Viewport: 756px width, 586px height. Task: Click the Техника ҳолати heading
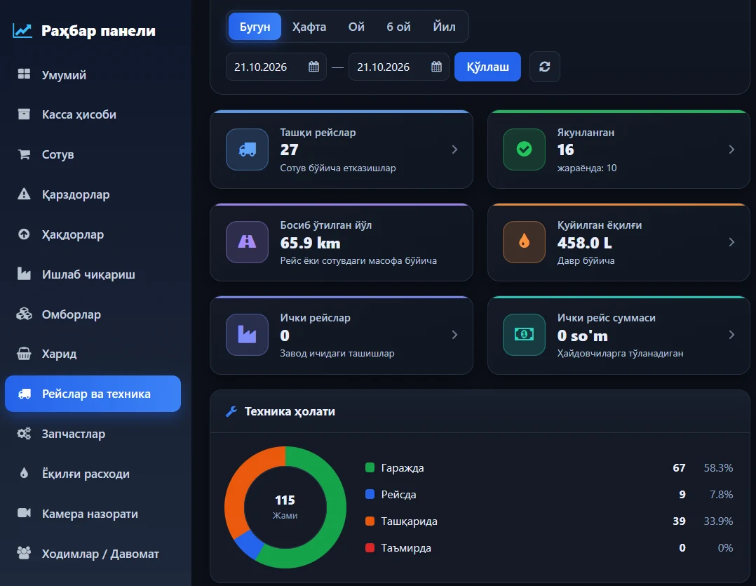pyautogui.click(x=290, y=411)
